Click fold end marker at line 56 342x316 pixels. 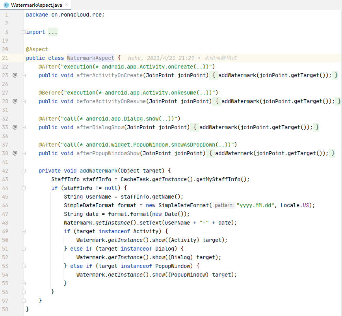click(24, 292)
